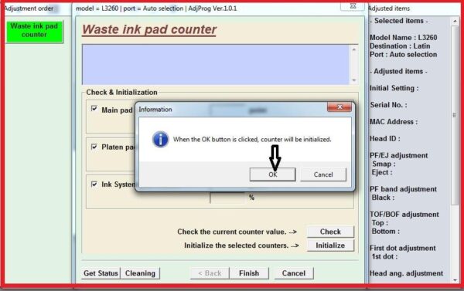Cancel the Information dialog
464x291 pixels.
point(323,174)
